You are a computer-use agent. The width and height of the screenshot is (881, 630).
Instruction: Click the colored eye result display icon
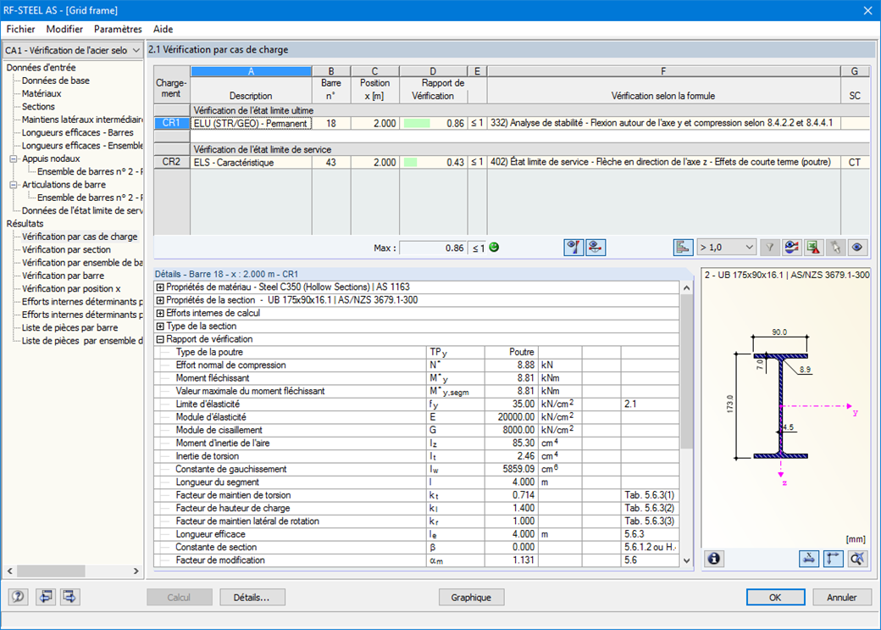point(792,248)
